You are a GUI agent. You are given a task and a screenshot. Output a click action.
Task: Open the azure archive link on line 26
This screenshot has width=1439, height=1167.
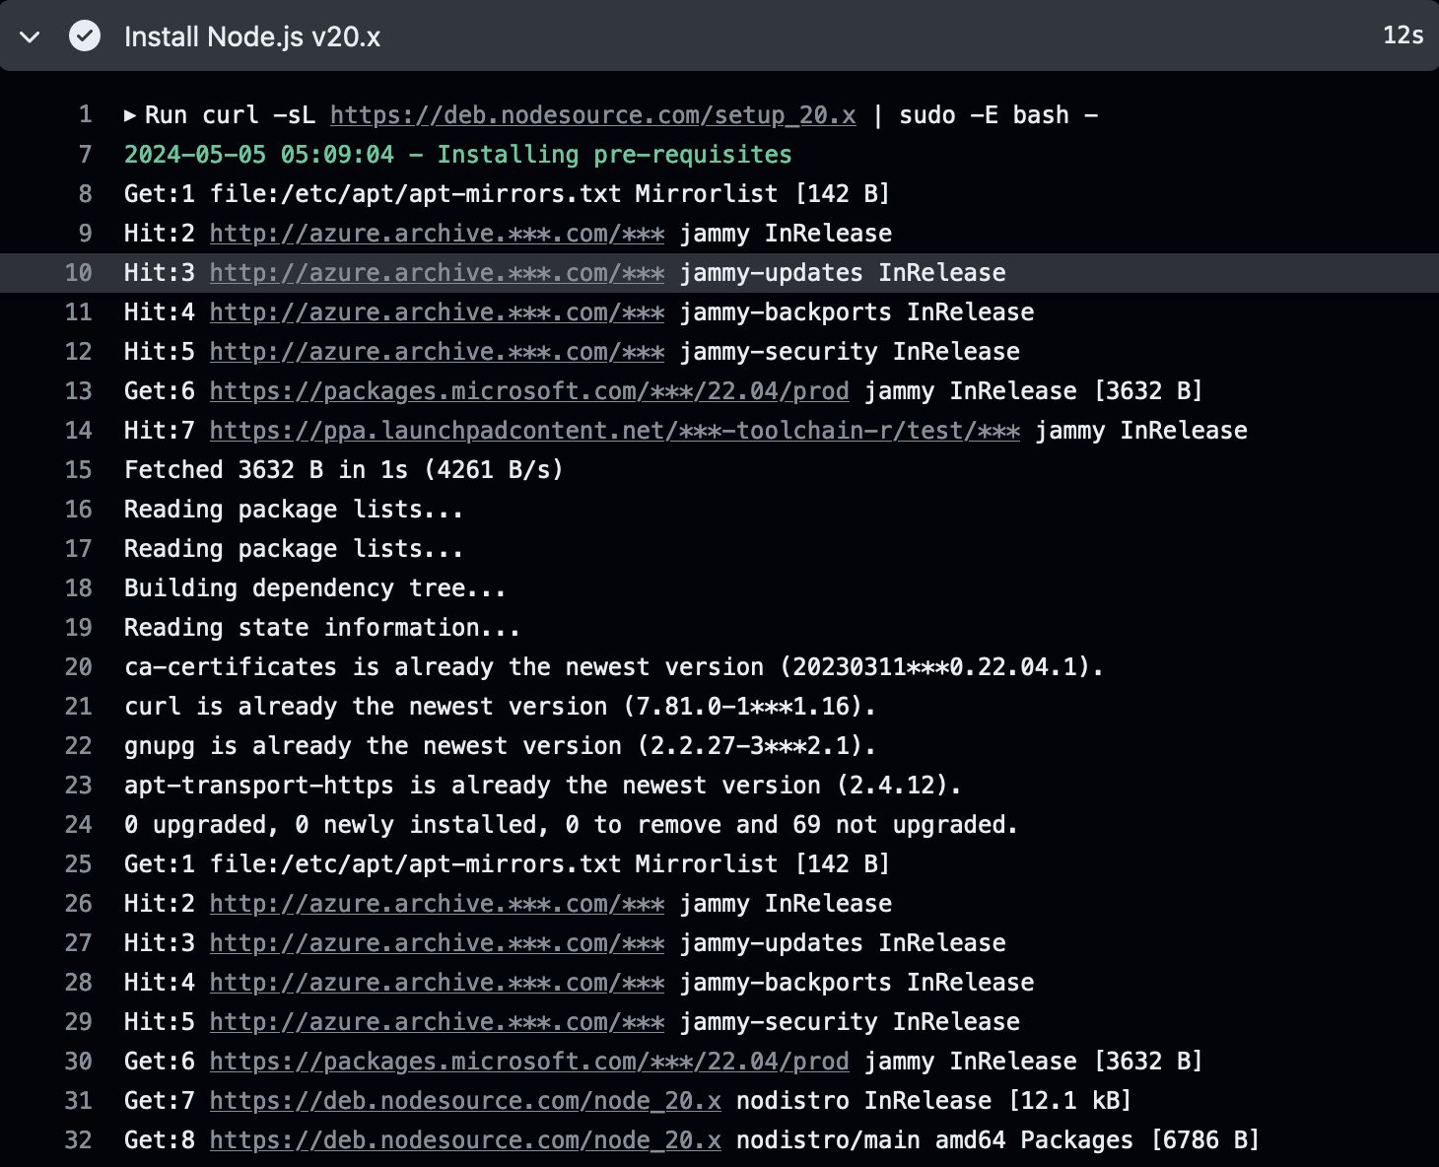pyautogui.click(x=437, y=904)
